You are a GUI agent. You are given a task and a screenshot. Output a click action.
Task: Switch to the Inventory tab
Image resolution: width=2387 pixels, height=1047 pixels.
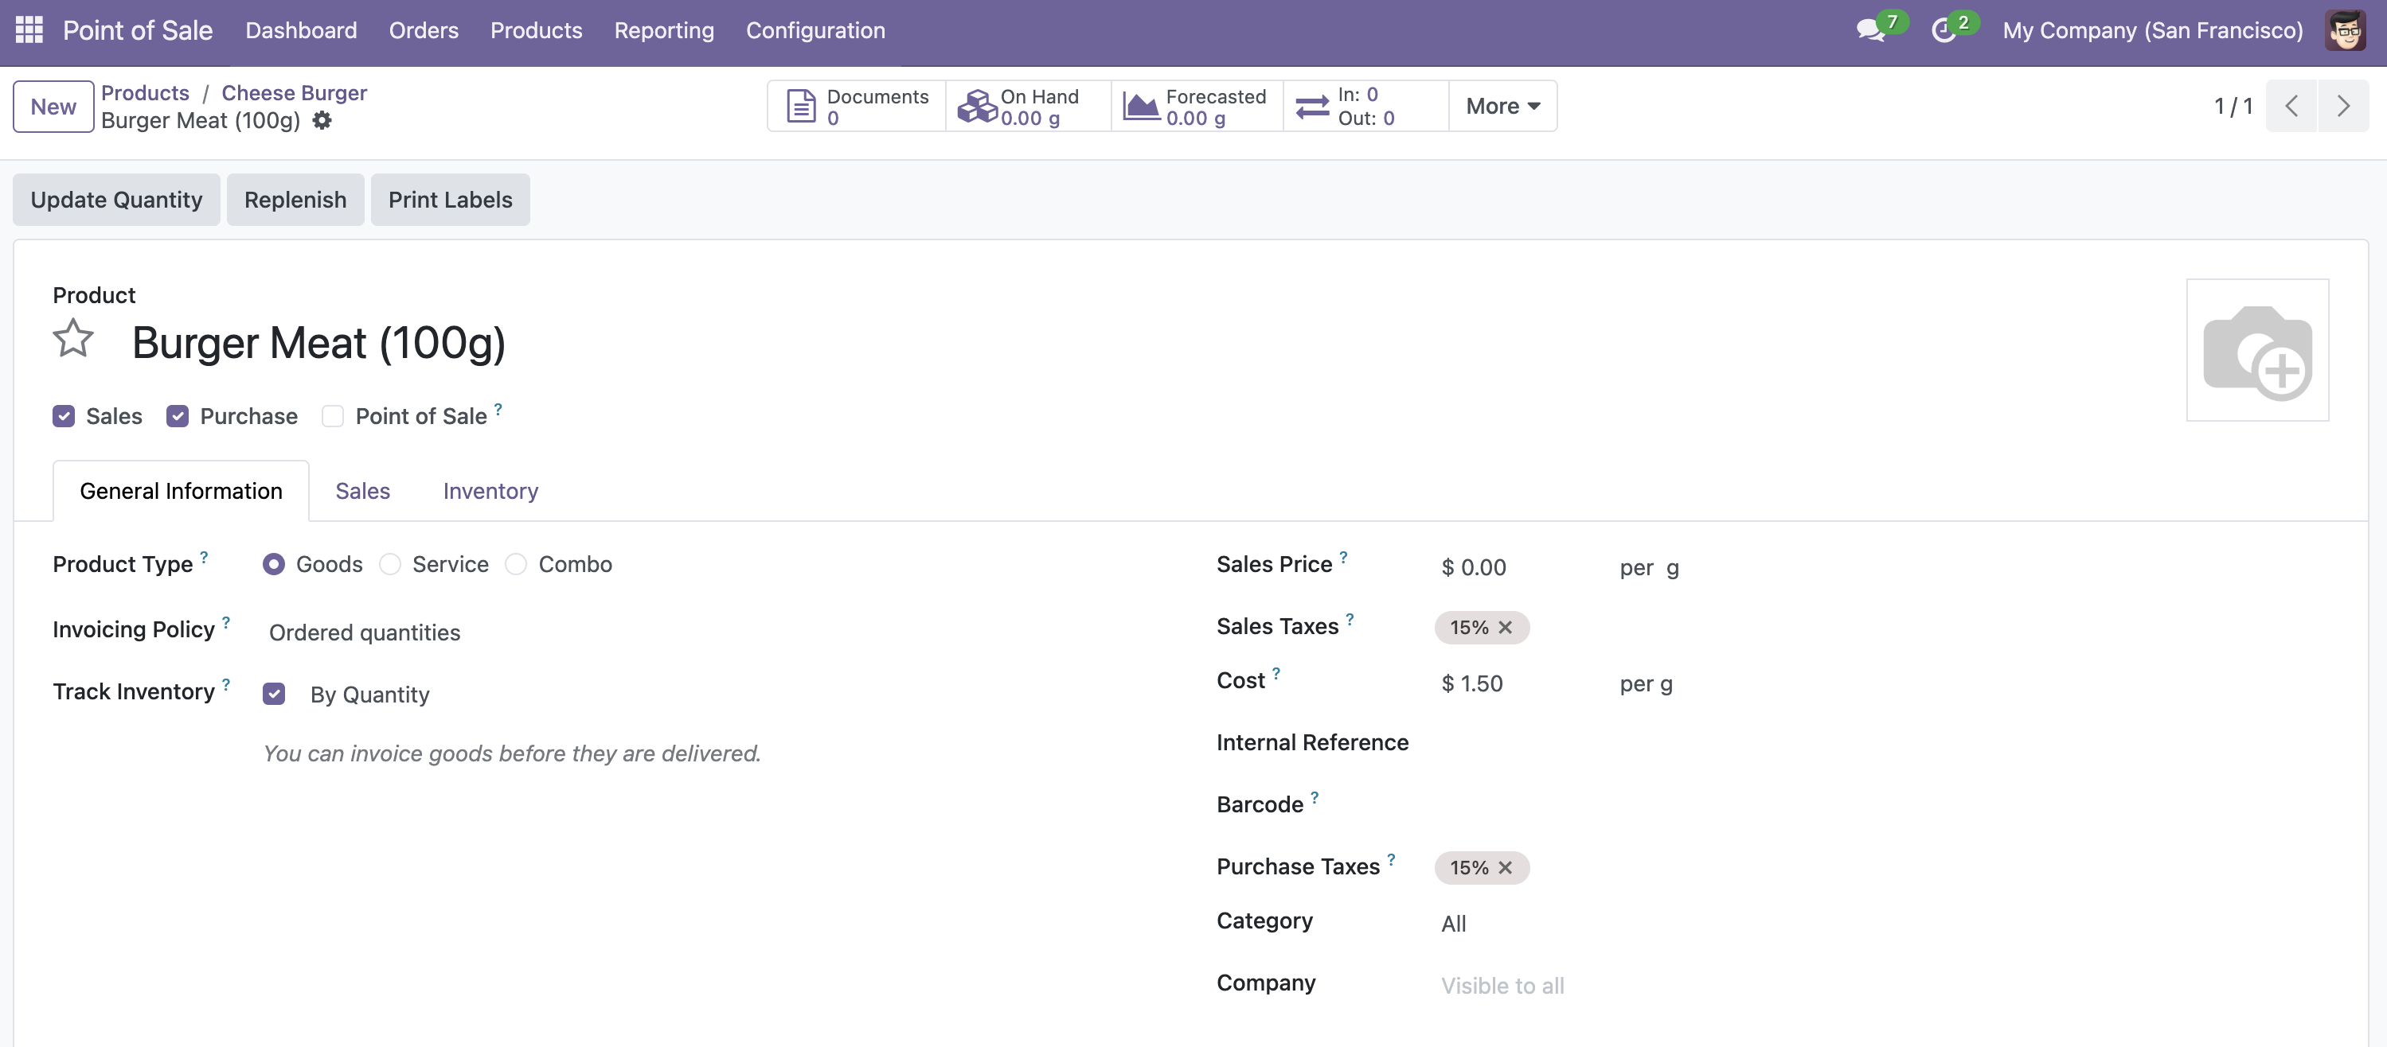(490, 491)
